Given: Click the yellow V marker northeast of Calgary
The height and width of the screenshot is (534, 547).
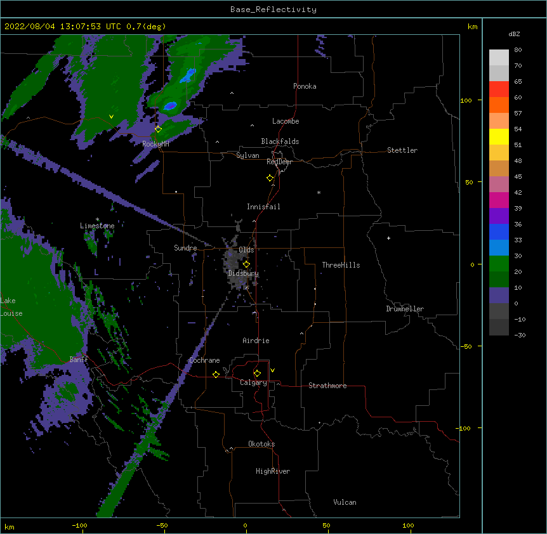Looking at the screenshot, I should [272, 370].
